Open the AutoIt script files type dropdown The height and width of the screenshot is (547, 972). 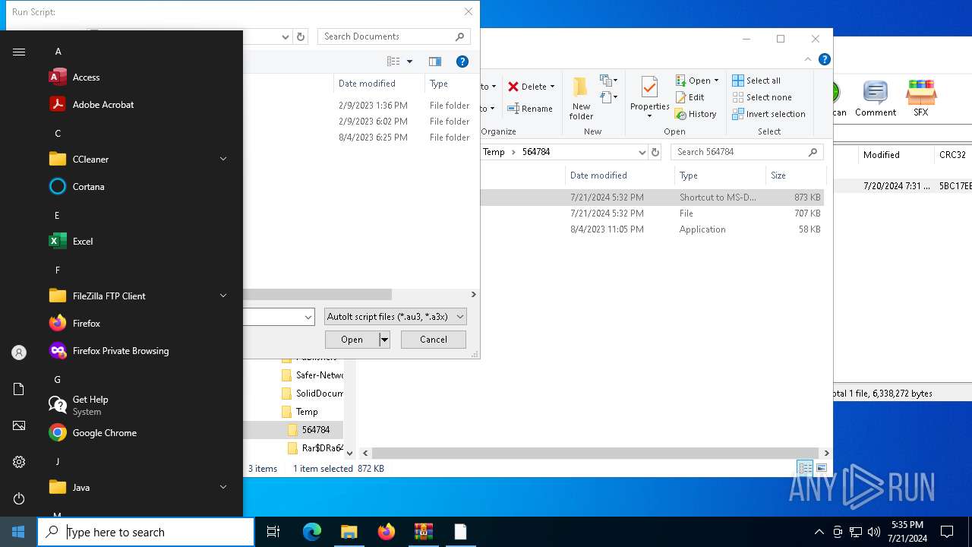[395, 317]
